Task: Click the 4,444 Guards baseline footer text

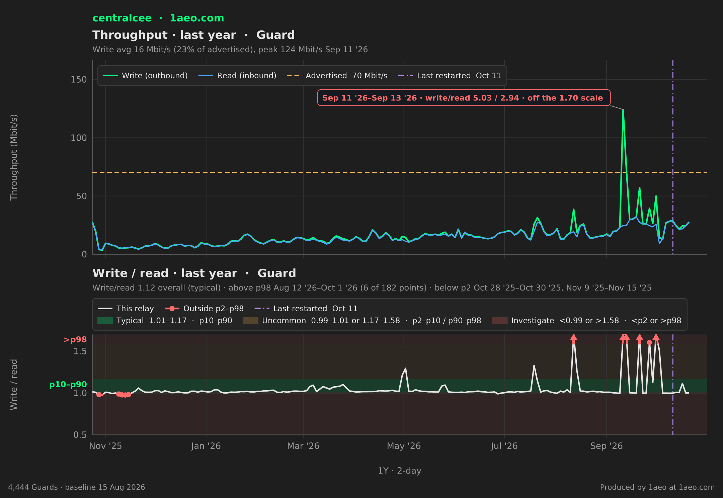Action: [x=77, y=487]
